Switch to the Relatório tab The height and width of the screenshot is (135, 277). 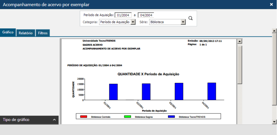25,33
